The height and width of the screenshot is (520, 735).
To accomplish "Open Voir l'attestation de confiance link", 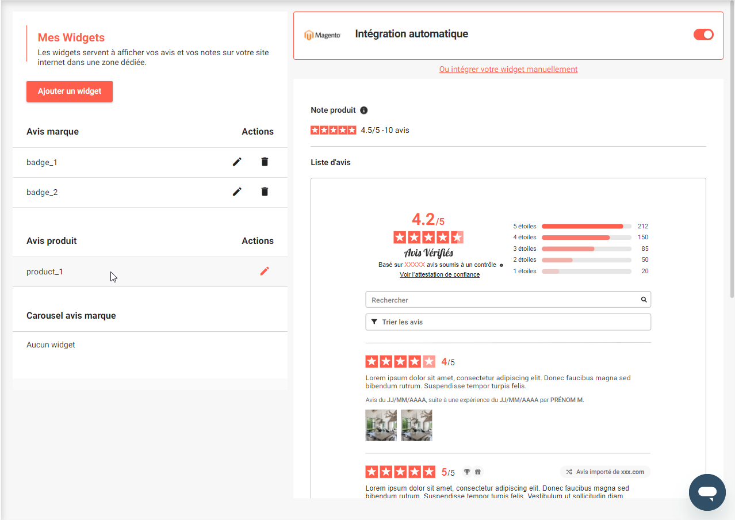I will (x=439, y=275).
